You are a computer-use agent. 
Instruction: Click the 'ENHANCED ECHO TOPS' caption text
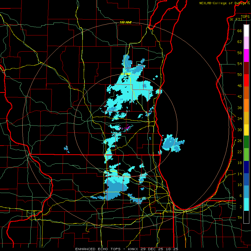[98, 249]
